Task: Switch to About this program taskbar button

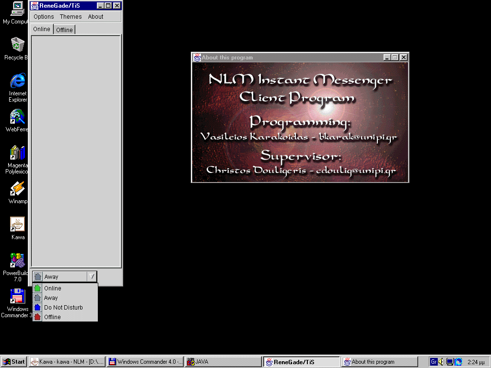Action: (x=380, y=362)
